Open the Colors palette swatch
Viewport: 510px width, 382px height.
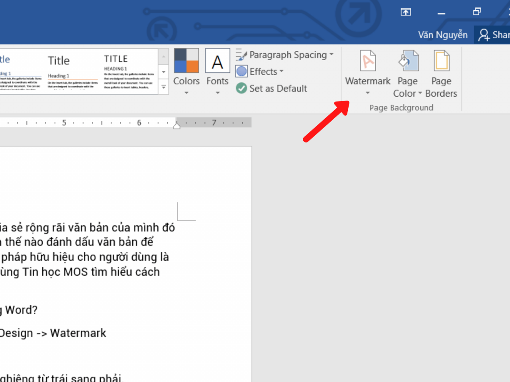click(x=186, y=60)
